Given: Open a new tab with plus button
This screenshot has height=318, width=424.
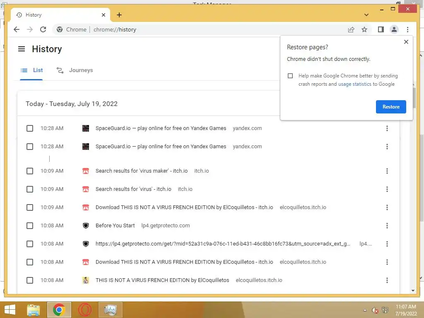Looking at the screenshot, I should 119,15.
